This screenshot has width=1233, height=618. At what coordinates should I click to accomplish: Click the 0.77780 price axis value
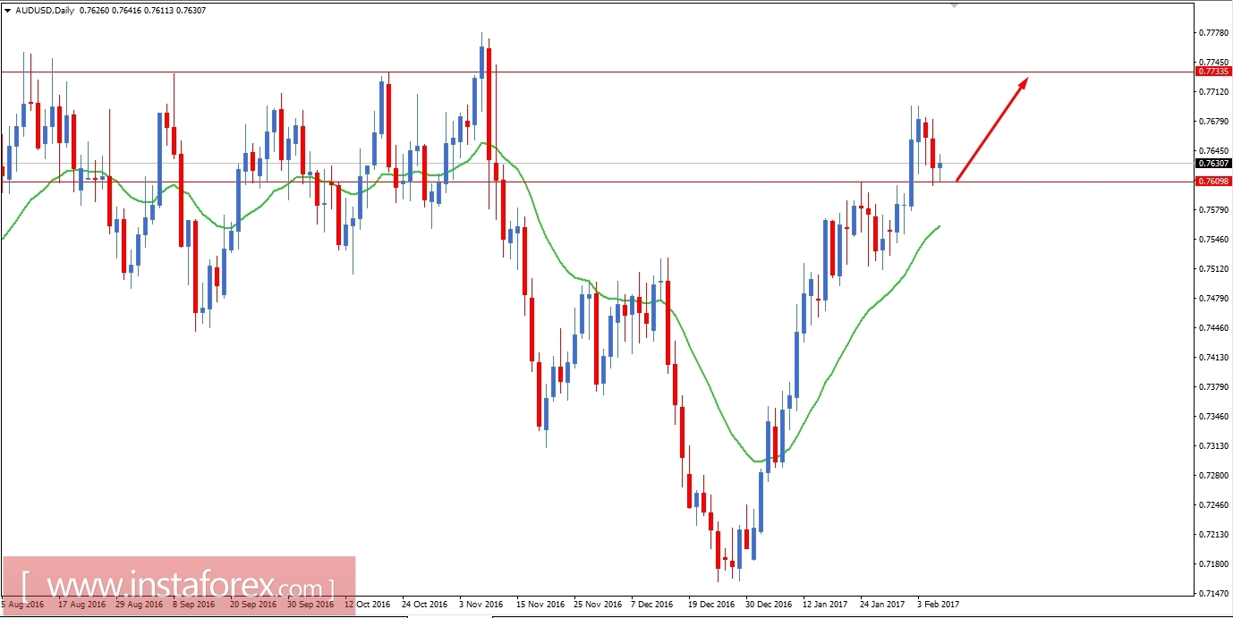(x=1213, y=32)
